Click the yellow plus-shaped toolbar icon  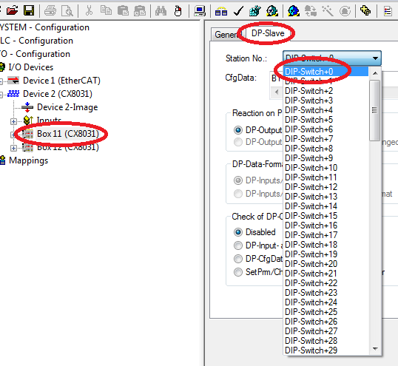coord(365,11)
